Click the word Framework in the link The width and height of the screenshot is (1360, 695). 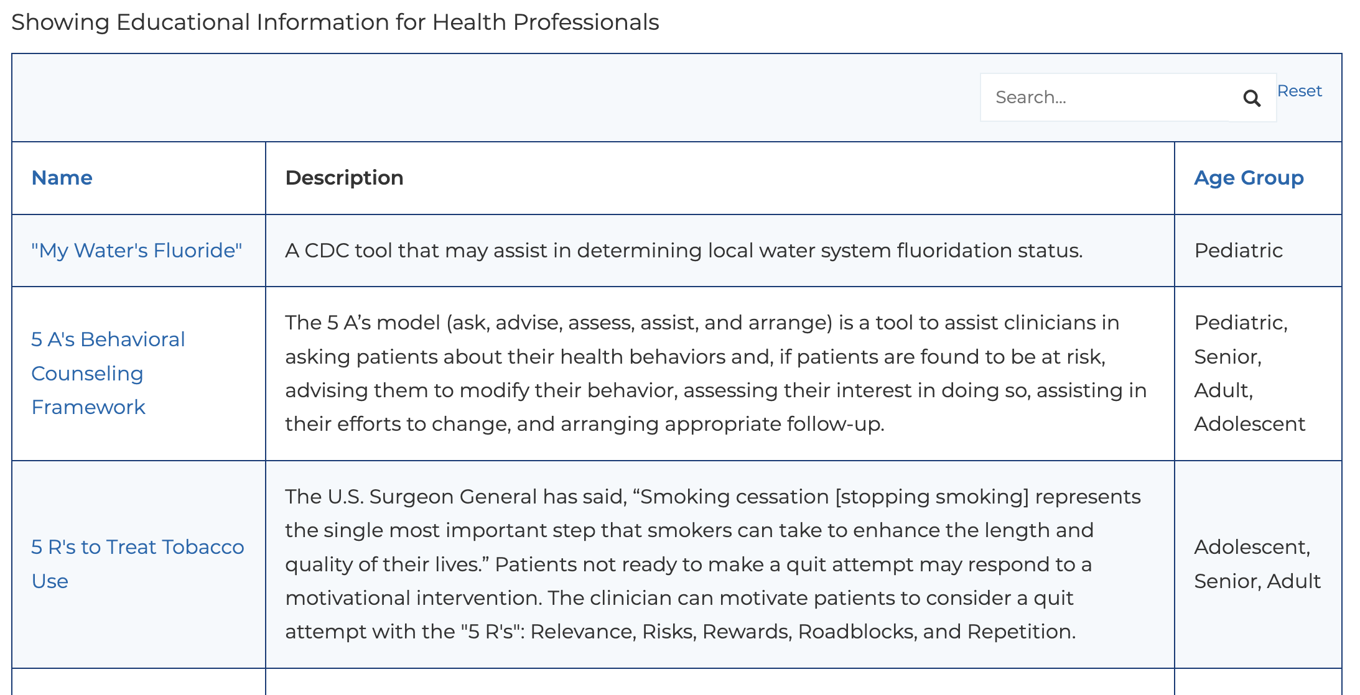(88, 407)
